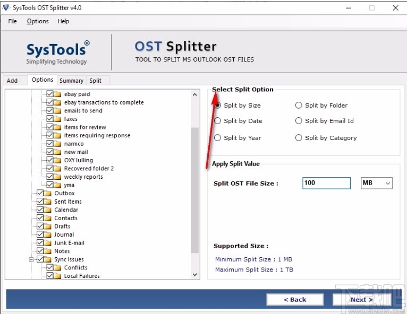Uncheck the emails to send checkbox
The image size is (407, 314).
[x=50, y=110]
